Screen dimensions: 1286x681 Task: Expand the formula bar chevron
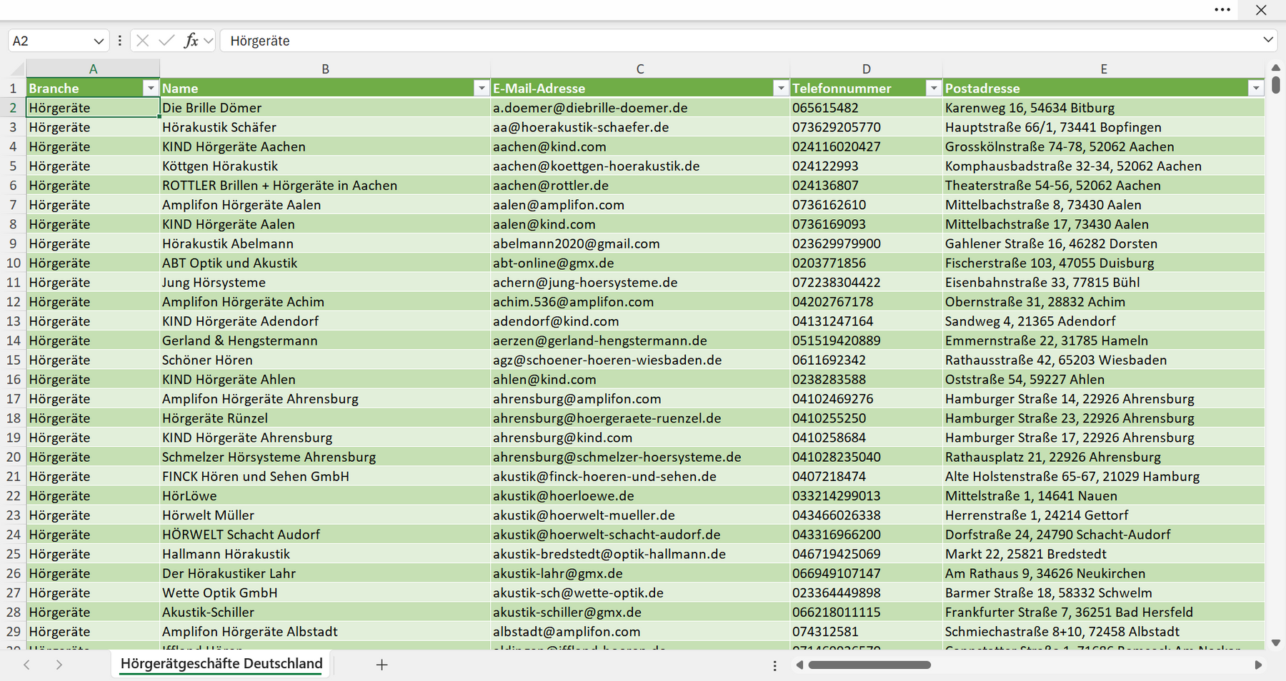pyautogui.click(x=1268, y=40)
